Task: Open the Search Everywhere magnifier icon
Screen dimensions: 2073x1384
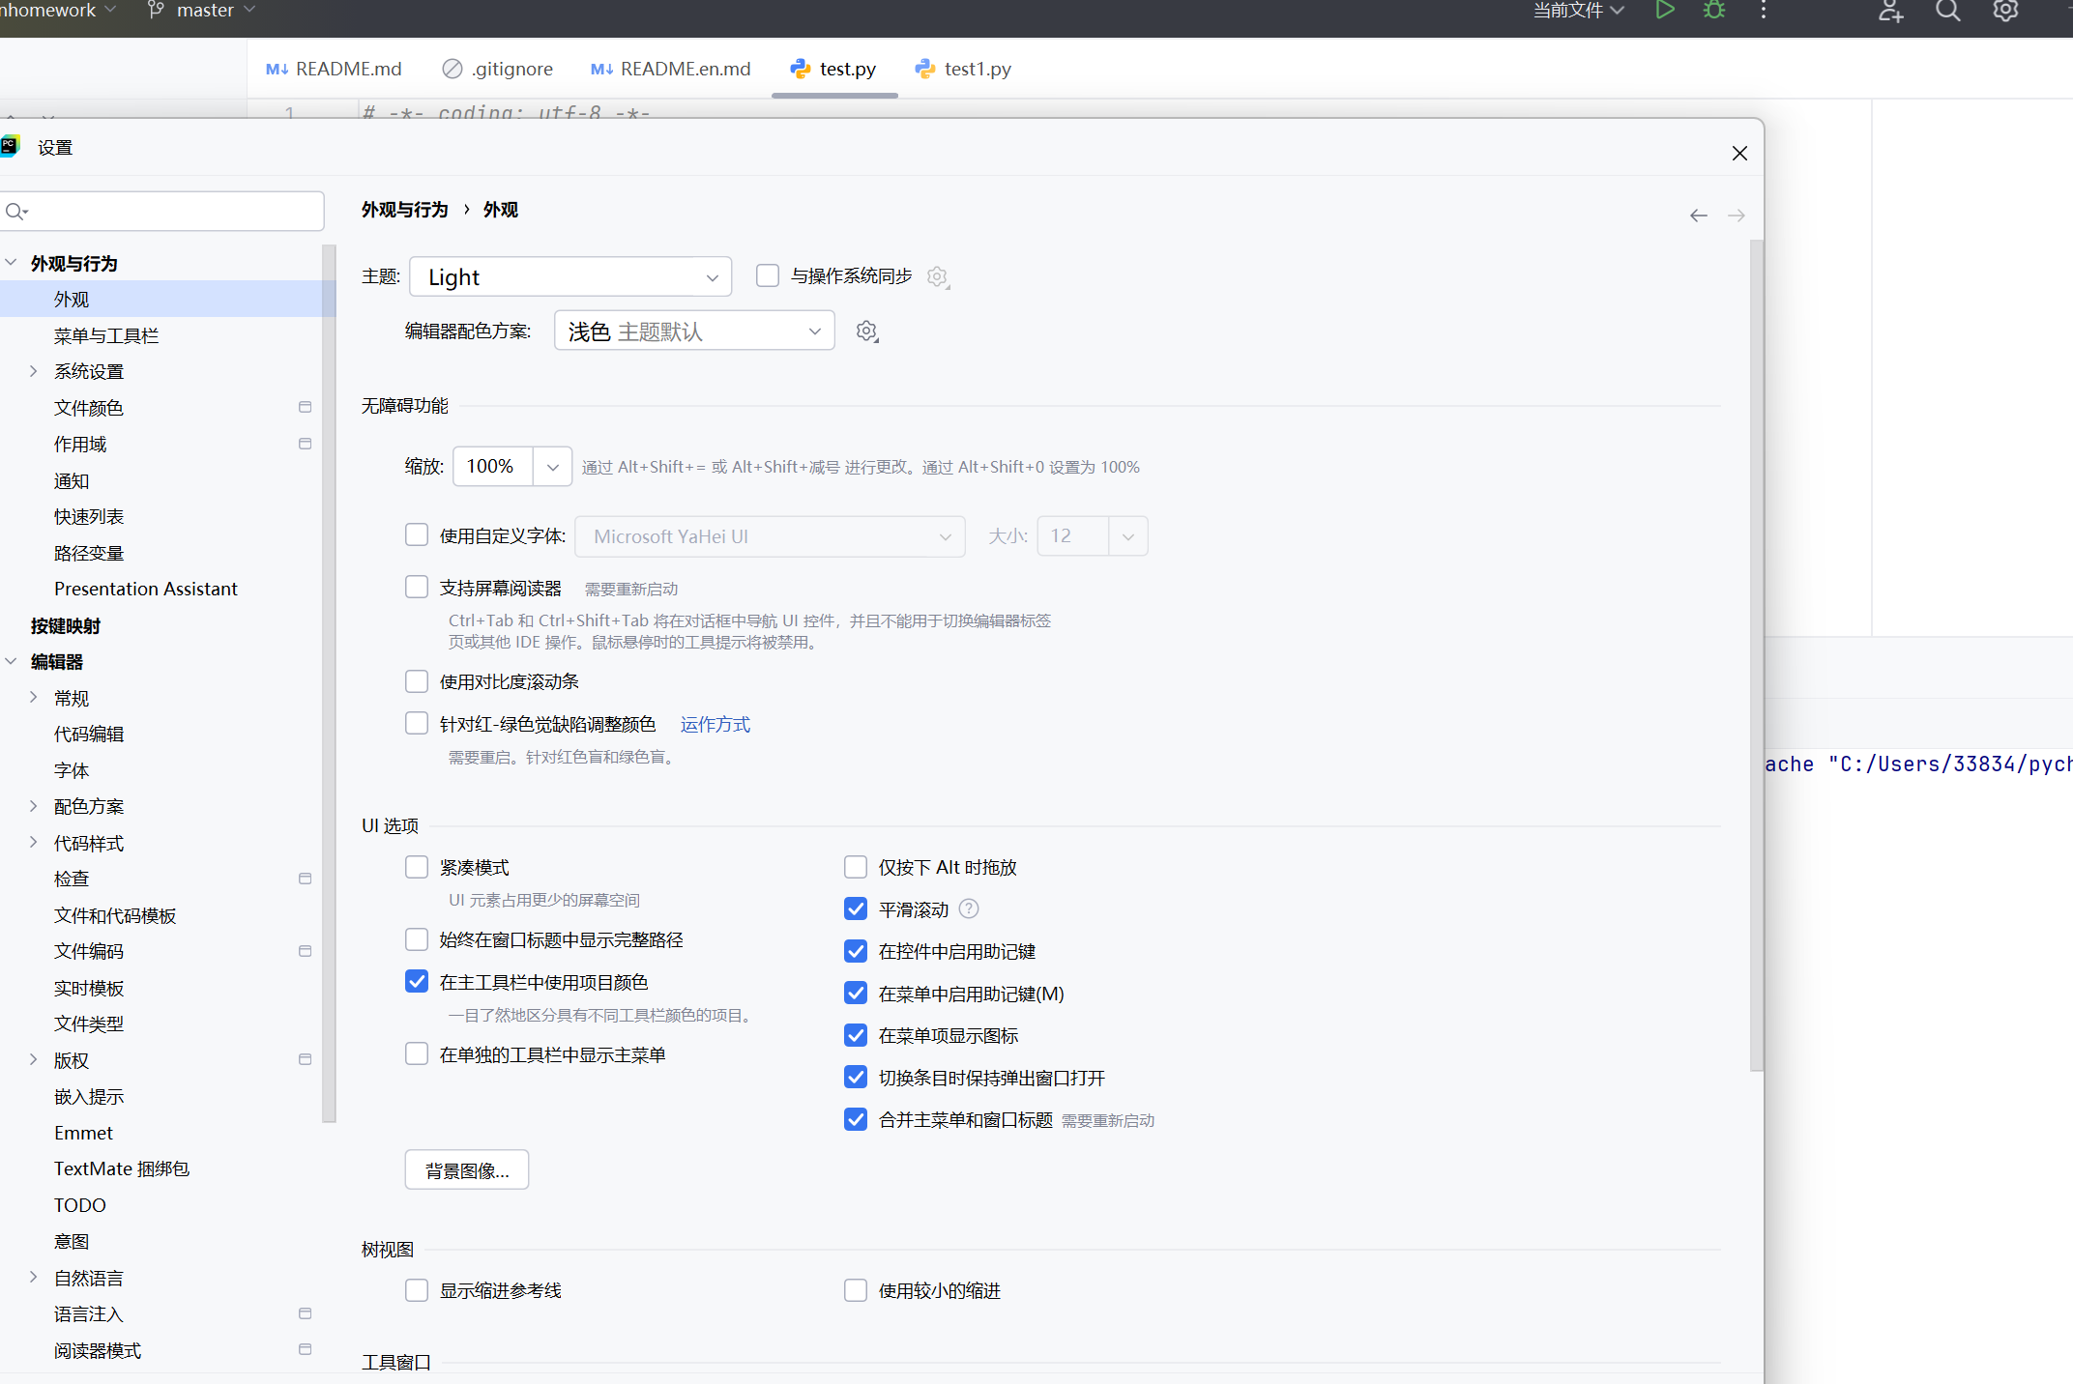Action: [1947, 11]
